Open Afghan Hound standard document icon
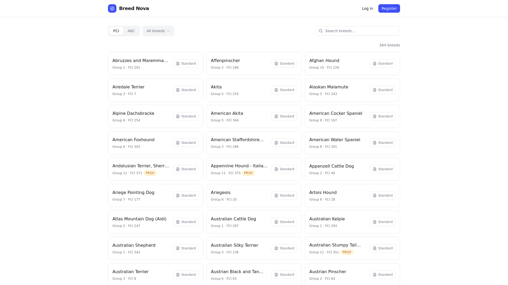Screen dimensions: 508x285 pos(375,64)
